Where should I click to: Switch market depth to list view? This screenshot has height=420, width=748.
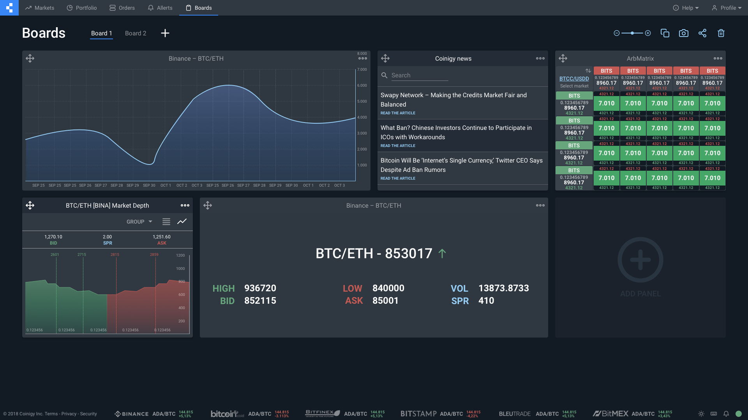point(166,222)
